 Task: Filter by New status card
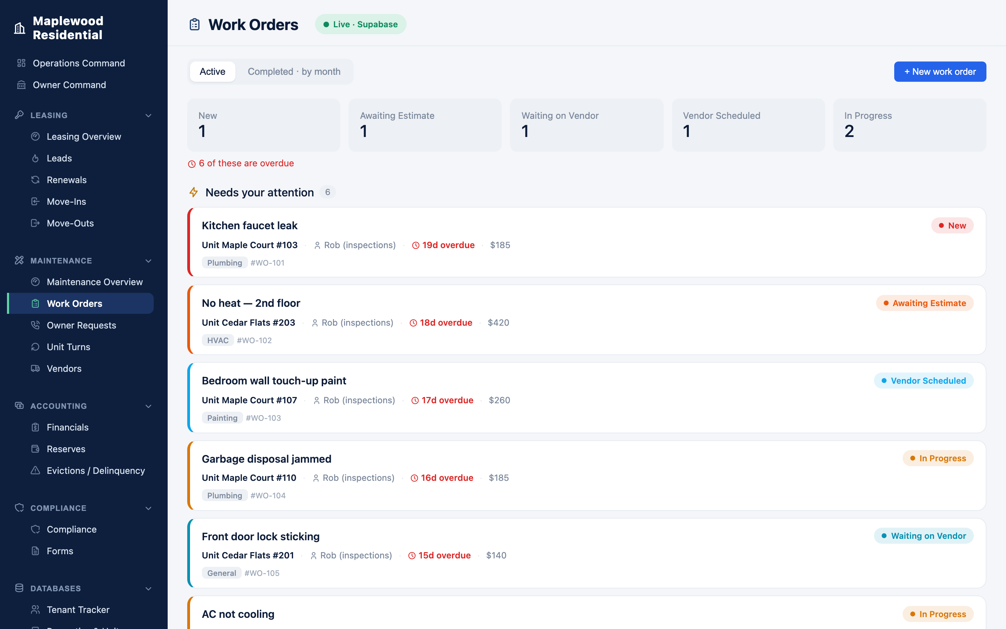[264, 125]
